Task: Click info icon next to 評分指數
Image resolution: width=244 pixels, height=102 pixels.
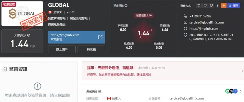Action: click(126, 6)
